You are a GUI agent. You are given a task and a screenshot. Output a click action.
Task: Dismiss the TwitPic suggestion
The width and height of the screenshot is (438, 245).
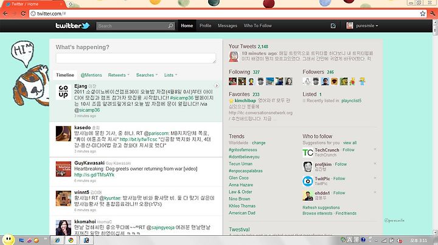pyautogui.click(x=375, y=178)
